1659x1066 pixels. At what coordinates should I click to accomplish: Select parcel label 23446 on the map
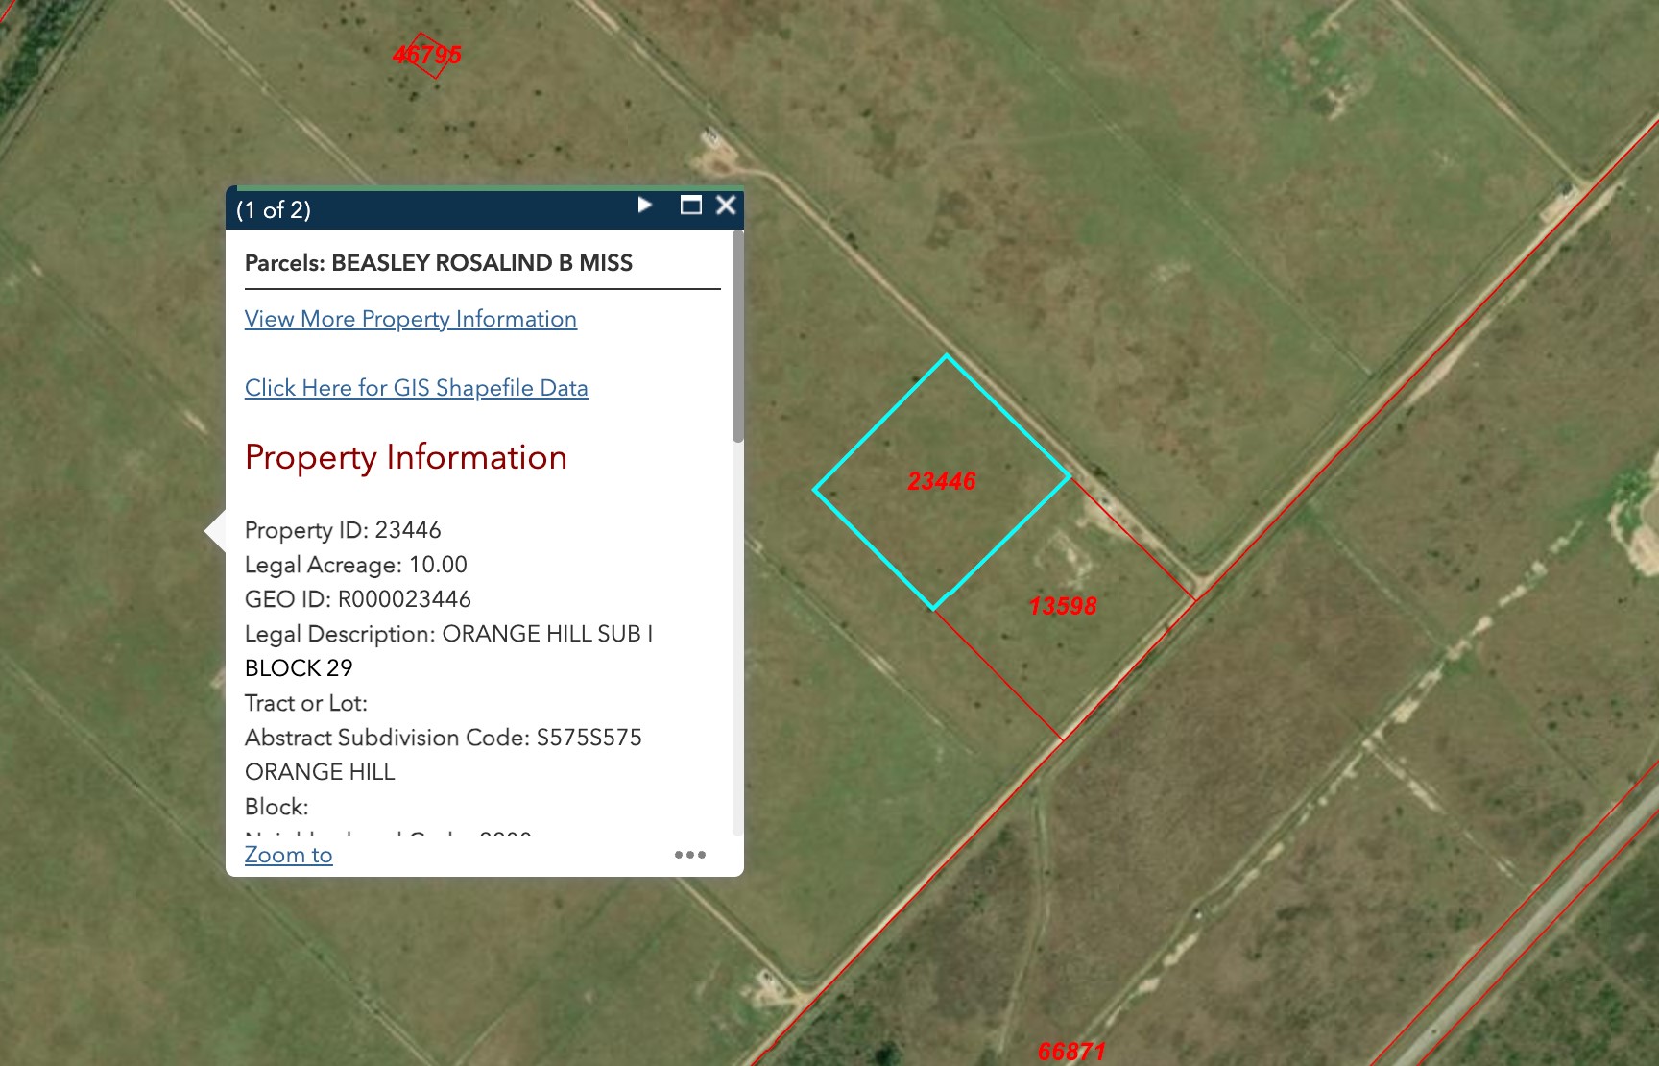click(x=942, y=481)
